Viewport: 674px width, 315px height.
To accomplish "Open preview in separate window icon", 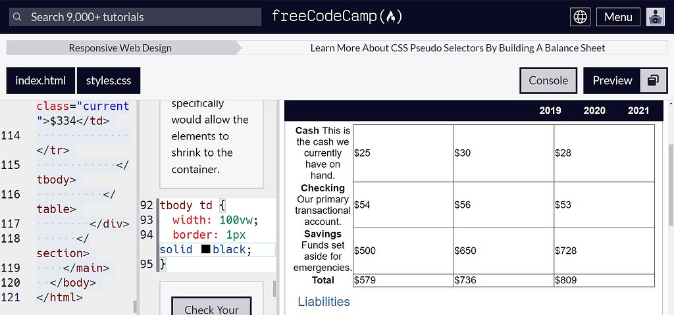I will pos(653,80).
